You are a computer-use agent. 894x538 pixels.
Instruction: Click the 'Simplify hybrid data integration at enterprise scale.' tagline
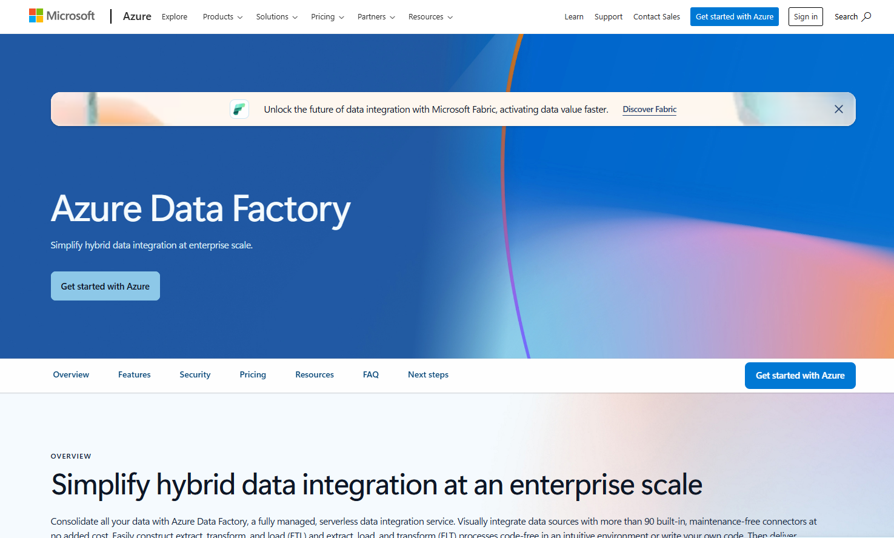click(x=152, y=245)
